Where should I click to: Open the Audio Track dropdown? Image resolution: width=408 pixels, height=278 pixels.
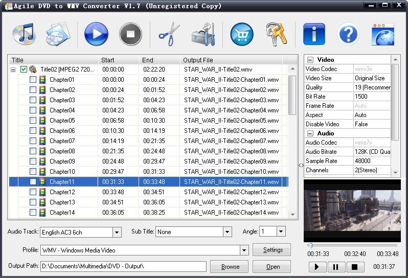[117, 232]
